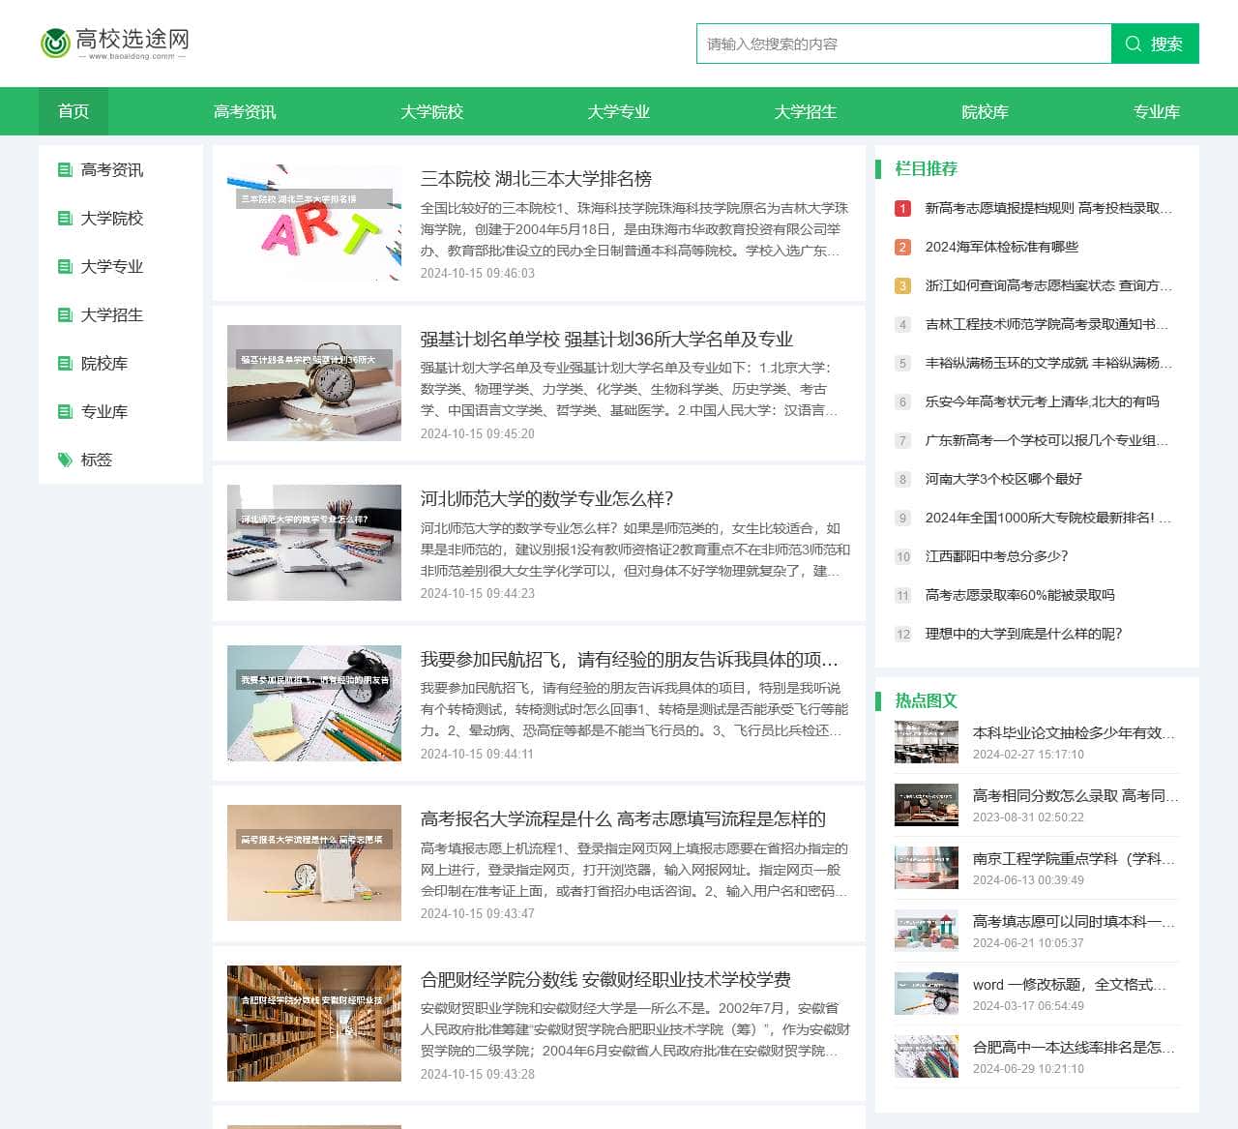
Task: Open article title 河北师范大学的数学专业怎么样?
Action: click(x=546, y=499)
